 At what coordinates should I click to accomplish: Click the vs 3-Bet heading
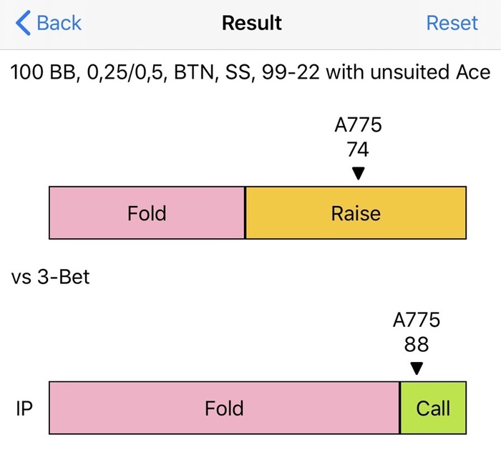coord(51,276)
